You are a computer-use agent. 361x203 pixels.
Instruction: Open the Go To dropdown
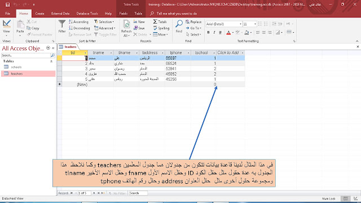[193, 28]
